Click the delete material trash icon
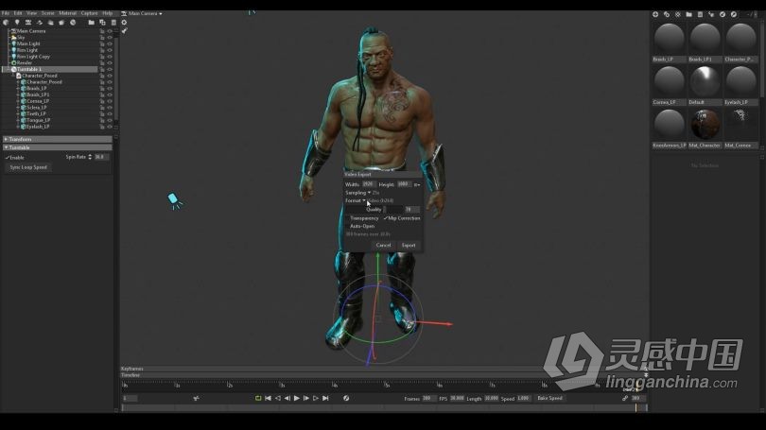This screenshot has width=766, height=430. (x=700, y=14)
